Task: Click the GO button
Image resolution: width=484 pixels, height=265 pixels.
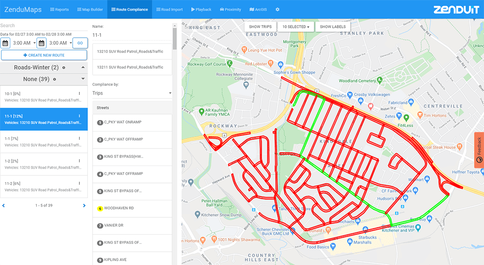Action: coord(80,43)
